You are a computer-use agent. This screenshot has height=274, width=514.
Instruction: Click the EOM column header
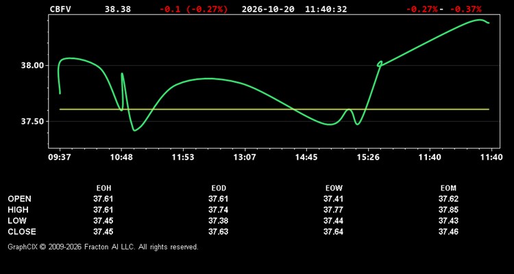coord(448,188)
